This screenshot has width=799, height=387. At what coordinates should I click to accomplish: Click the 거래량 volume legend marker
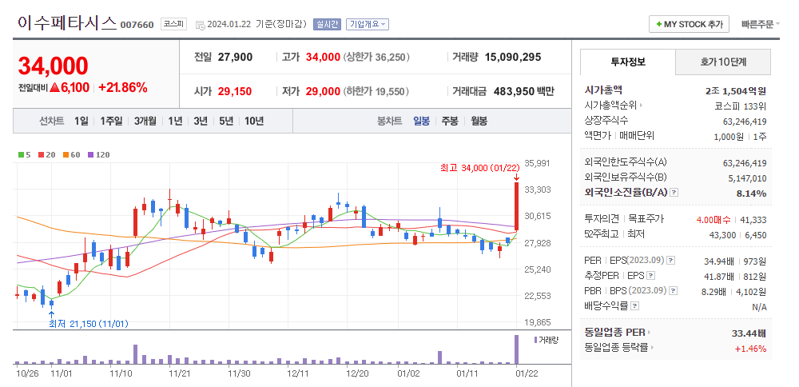(x=535, y=340)
